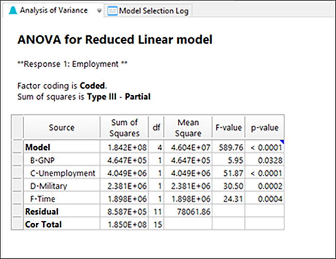The height and width of the screenshot is (259, 336).
Task: Select the D-Military row header cell
Action: tap(18, 185)
